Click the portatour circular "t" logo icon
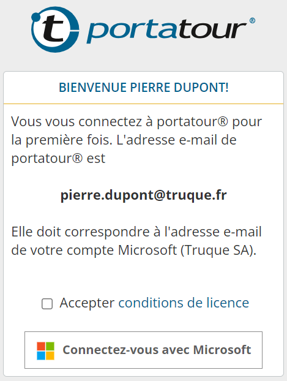 pyautogui.click(x=55, y=29)
